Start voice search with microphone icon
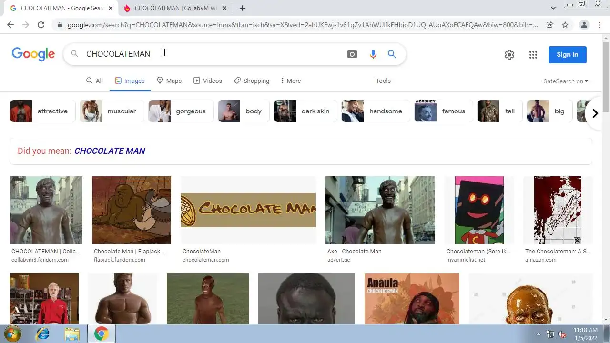The image size is (610, 343). (373, 54)
